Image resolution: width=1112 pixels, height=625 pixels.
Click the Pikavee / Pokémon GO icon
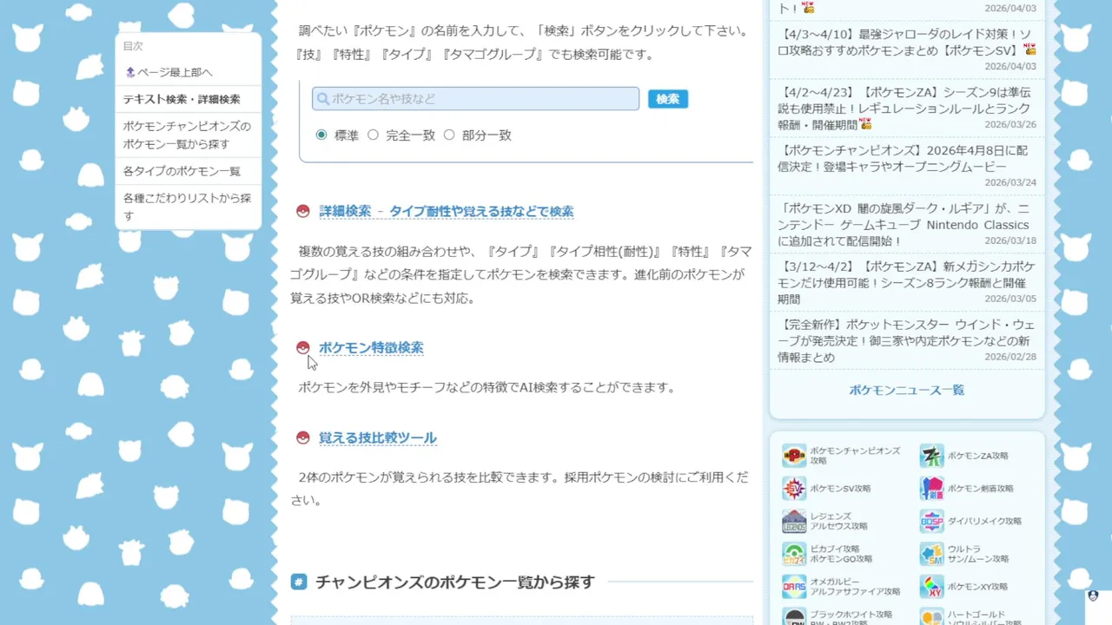click(x=794, y=554)
